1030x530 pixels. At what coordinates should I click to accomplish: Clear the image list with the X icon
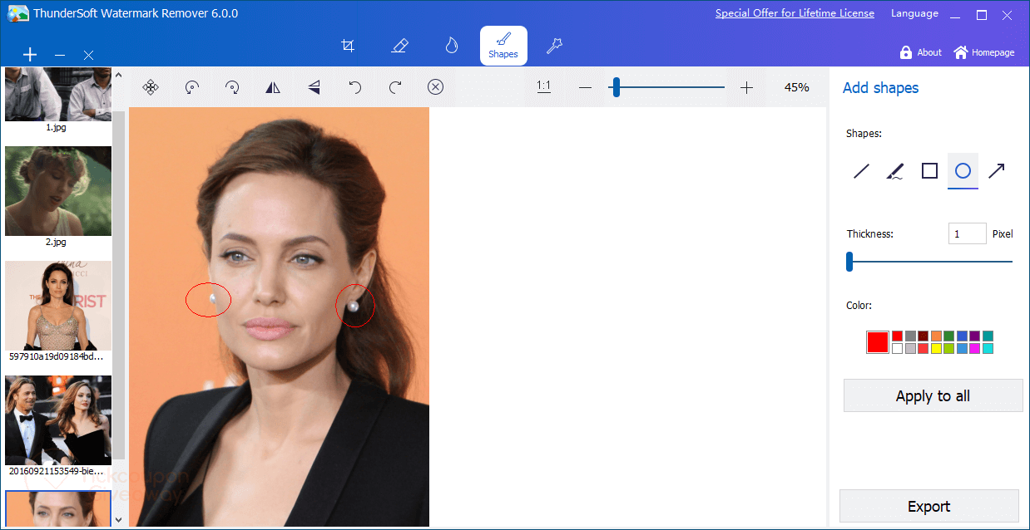coord(88,55)
